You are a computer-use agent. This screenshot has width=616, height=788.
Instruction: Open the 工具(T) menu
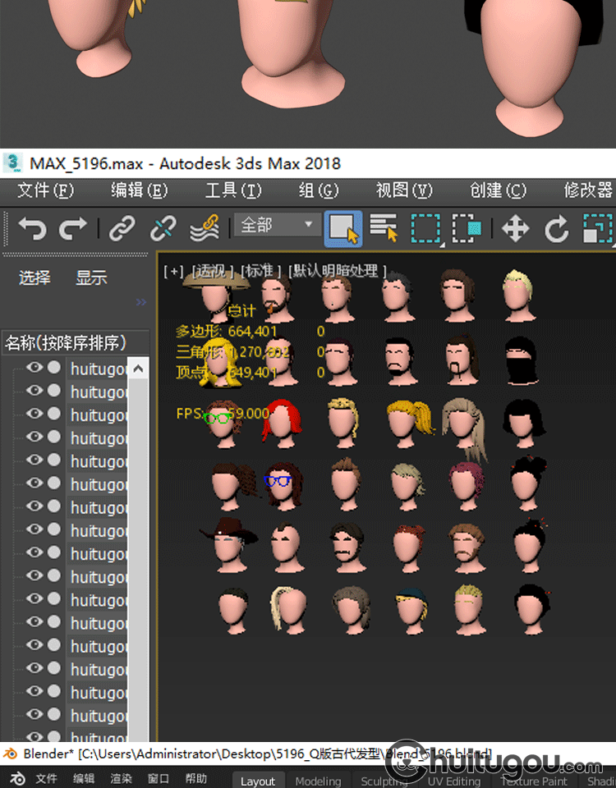click(233, 190)
